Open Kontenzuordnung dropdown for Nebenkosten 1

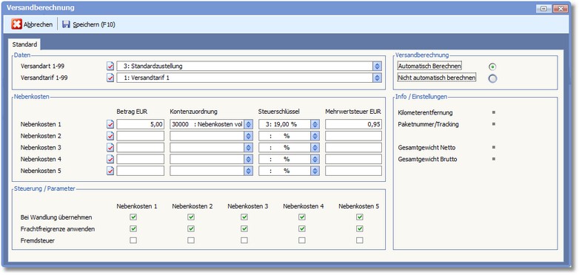coord(249,124)
